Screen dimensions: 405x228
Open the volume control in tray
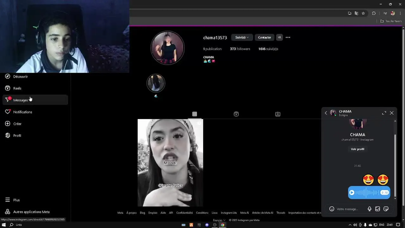(x=355, y=225)
